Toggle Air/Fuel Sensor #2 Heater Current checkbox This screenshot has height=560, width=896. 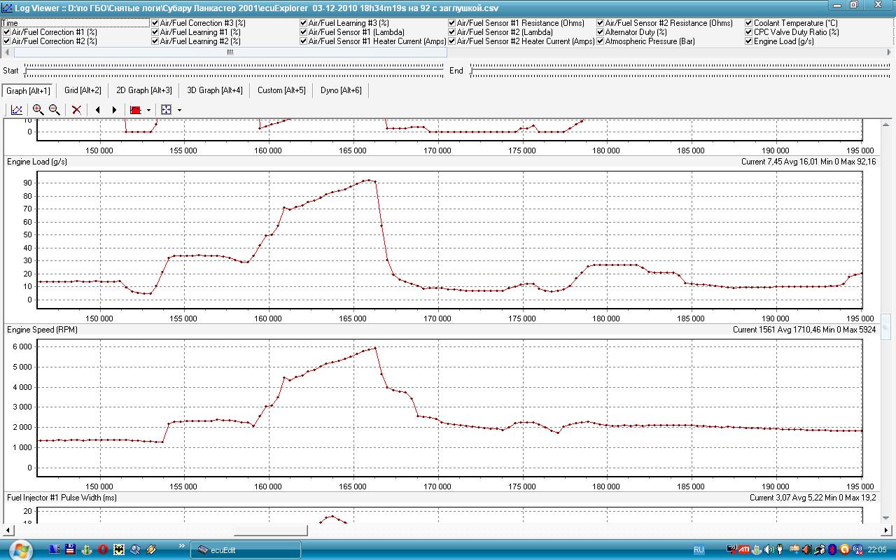tap(452, 41)
